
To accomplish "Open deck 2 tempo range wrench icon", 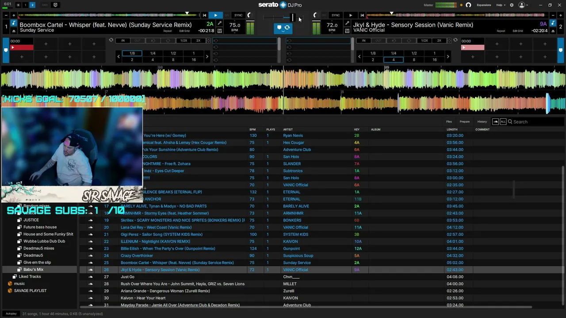I will tap(347, 23).
